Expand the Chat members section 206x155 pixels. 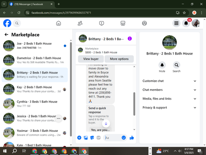click(169, 90)
